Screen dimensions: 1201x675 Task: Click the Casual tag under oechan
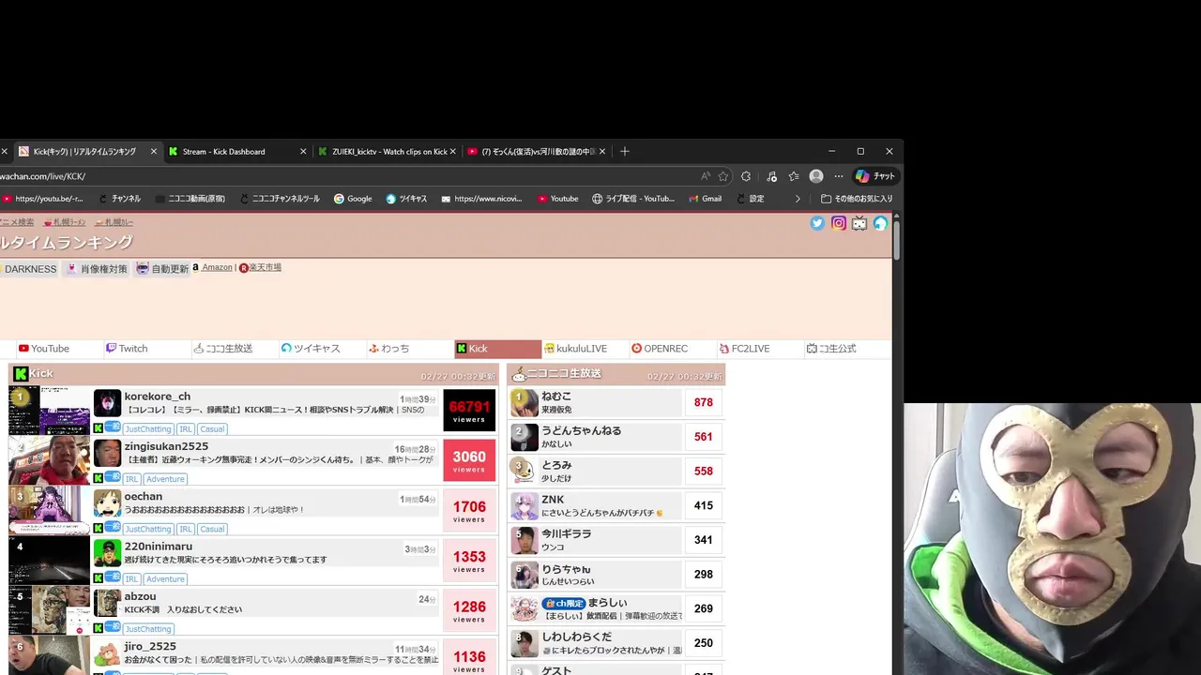tap(212, 529)
